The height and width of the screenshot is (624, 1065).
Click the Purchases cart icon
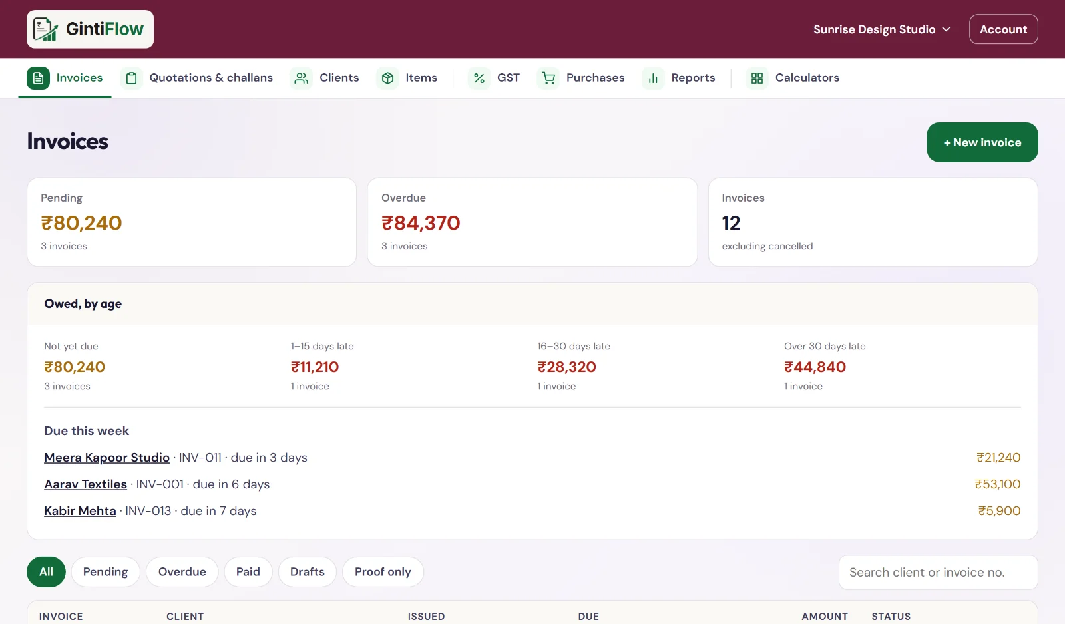point(548,78)
